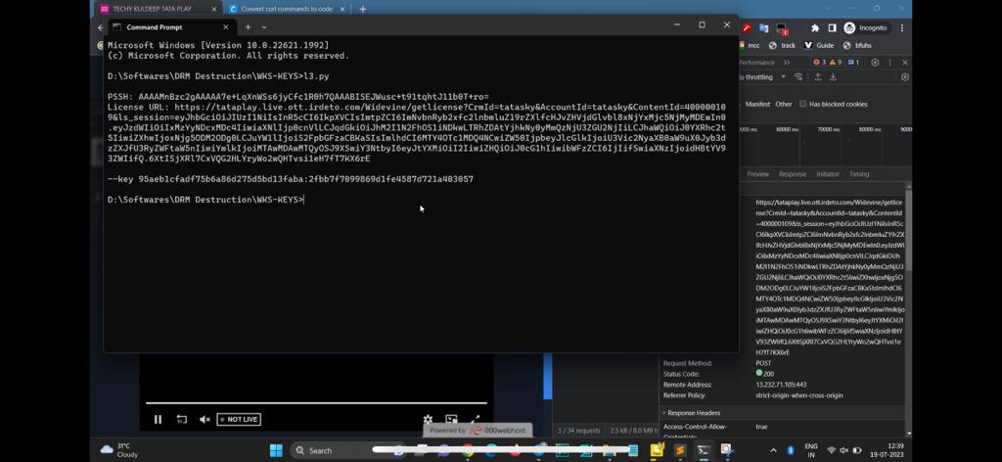
Task: Open video player settings gear
Action: [x=428, y=419]
